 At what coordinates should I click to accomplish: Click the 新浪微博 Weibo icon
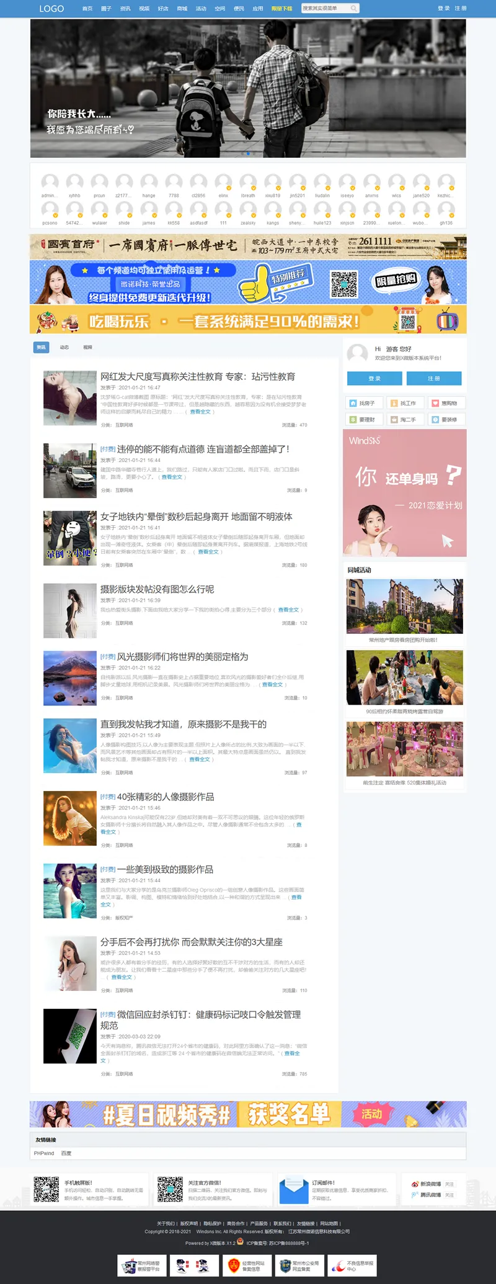(415, 1184)
